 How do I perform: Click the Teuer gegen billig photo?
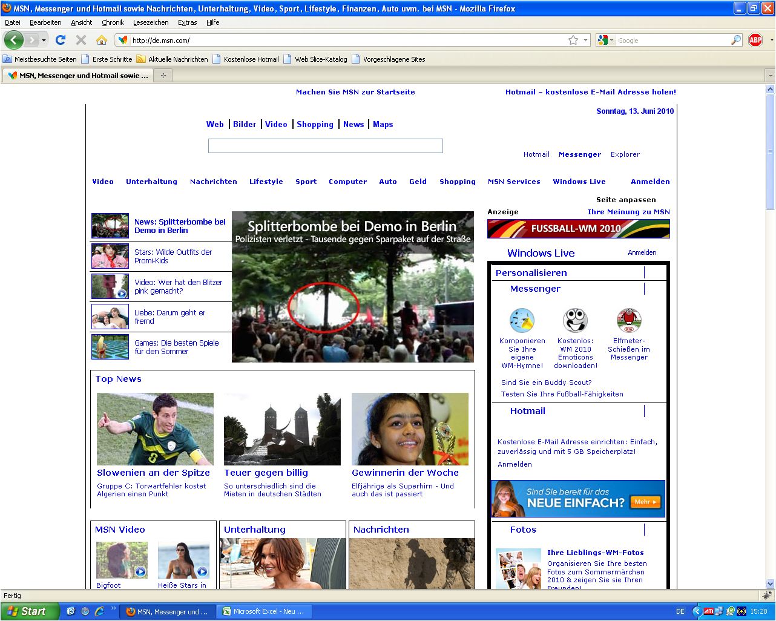pyautogui.click(x=282, y=429)
